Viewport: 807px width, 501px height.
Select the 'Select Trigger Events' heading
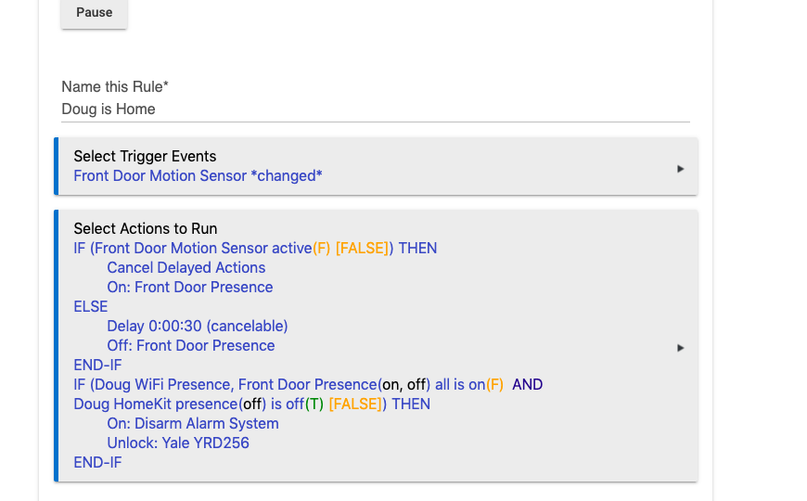[145, 157]
